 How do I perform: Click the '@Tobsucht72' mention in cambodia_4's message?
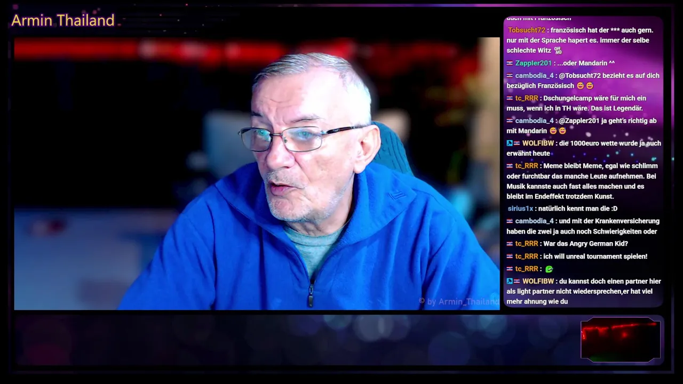(x=579, y=76)
